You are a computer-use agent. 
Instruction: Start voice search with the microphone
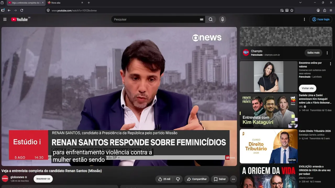(x=222, y=19)
